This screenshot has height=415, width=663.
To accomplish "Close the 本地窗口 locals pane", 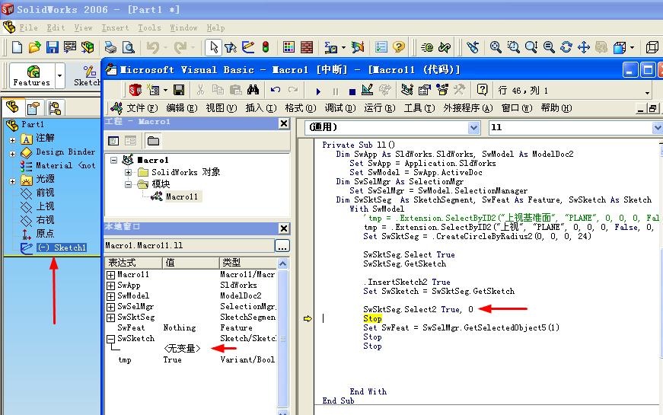I will click(x=284, y=228).
